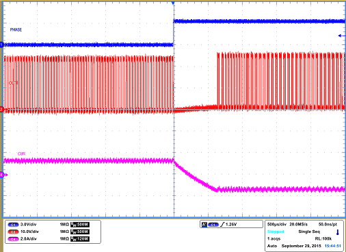Click the 1MΩ impedance value in the C4 row
This screenshot has height=252, width=346.
coord(64,239)
